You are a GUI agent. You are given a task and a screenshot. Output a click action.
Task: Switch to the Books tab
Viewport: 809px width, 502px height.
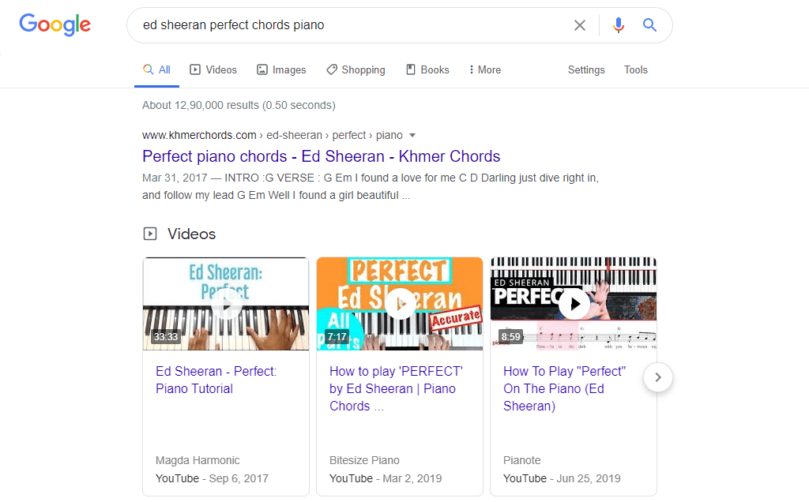[x=427, y=69]
